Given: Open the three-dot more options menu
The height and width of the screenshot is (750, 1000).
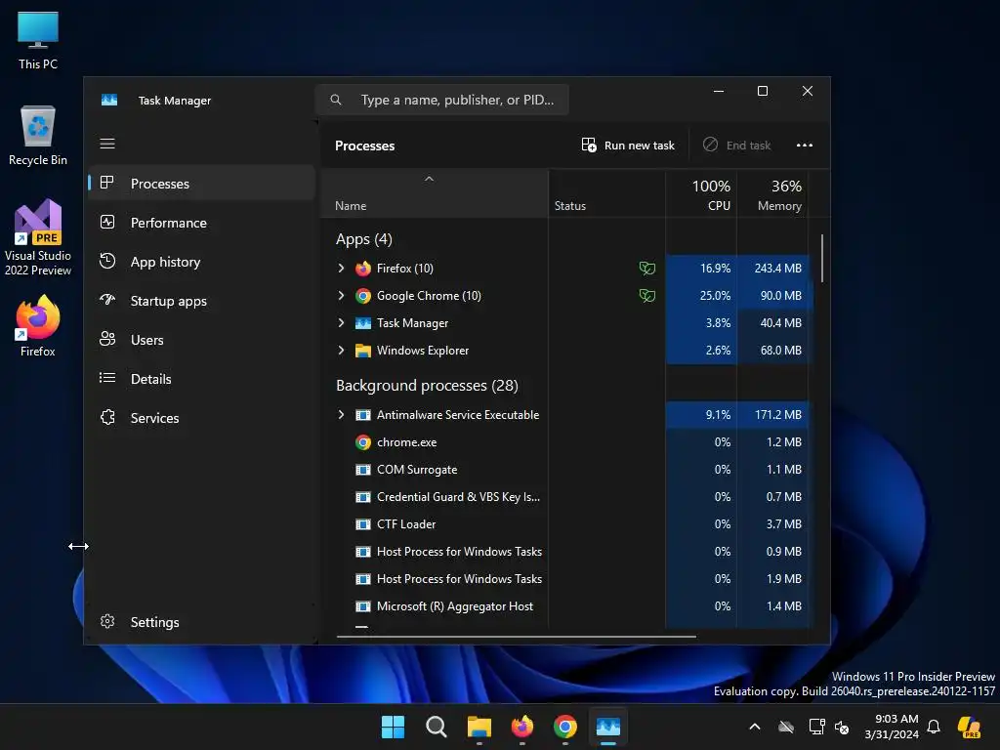Looking at the screenshot, I should click(x=805, y=146).
